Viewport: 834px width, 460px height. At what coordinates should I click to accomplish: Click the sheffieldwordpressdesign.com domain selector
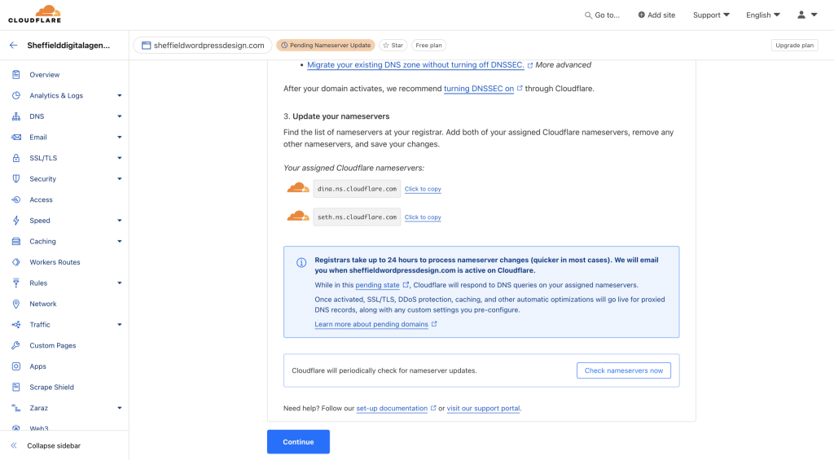203,46
